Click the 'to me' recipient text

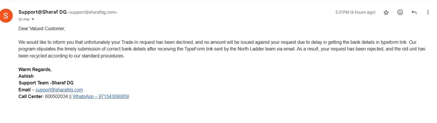24,19
